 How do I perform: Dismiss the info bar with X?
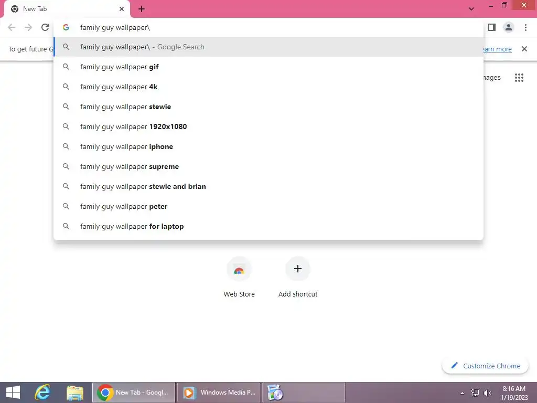click(524, 49)
